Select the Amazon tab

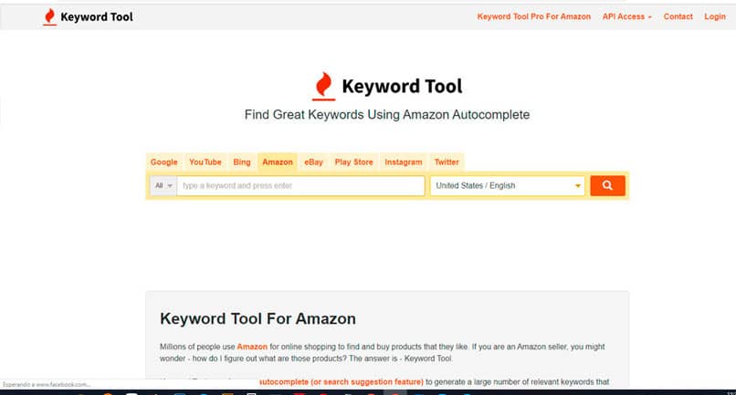tap(278, 161)
